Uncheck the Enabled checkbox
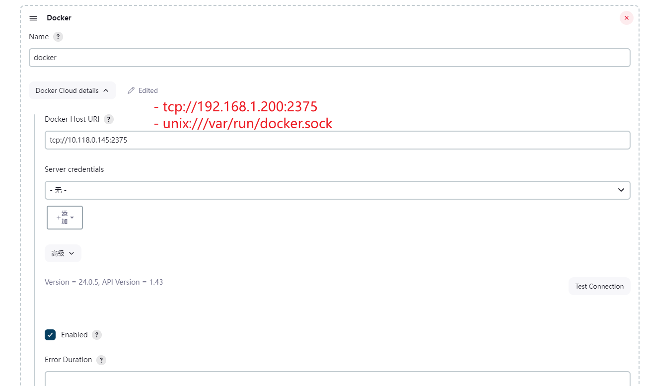 point(50,335)
